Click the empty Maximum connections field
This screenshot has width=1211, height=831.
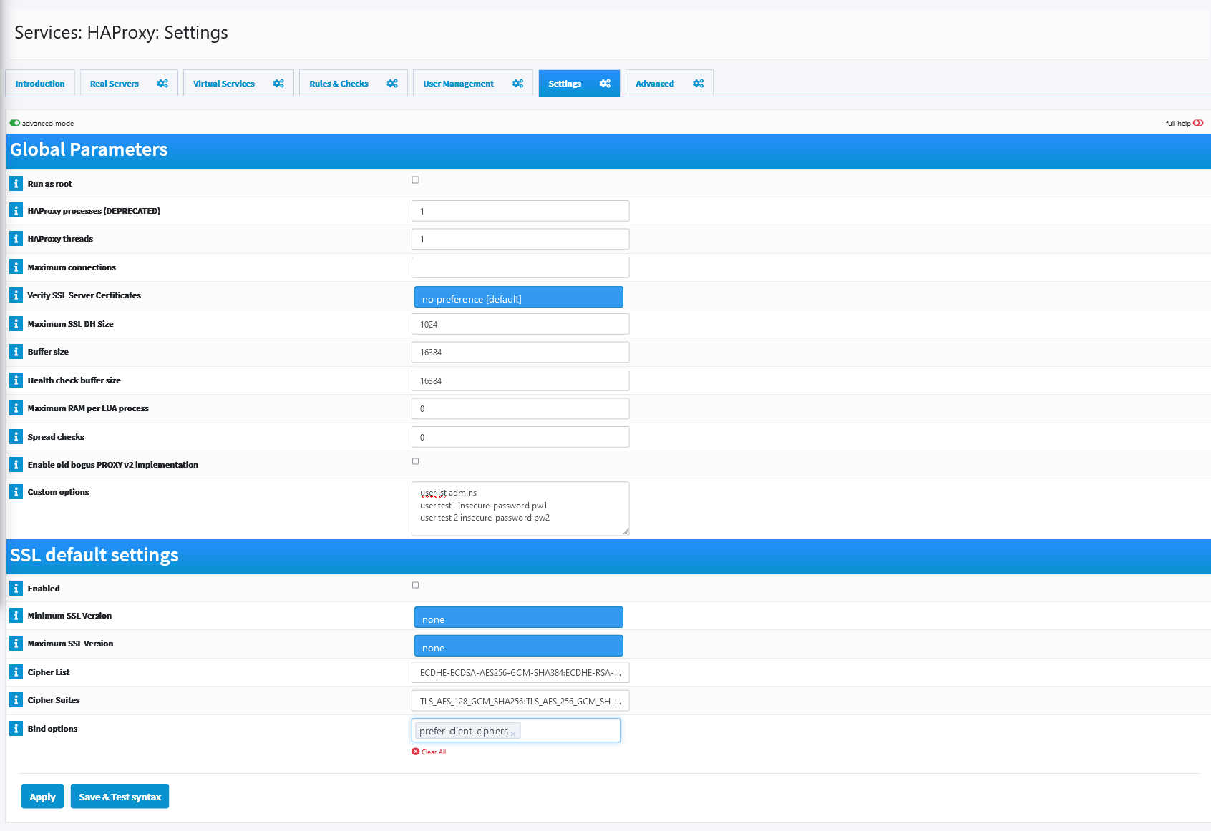click(520, 267)
